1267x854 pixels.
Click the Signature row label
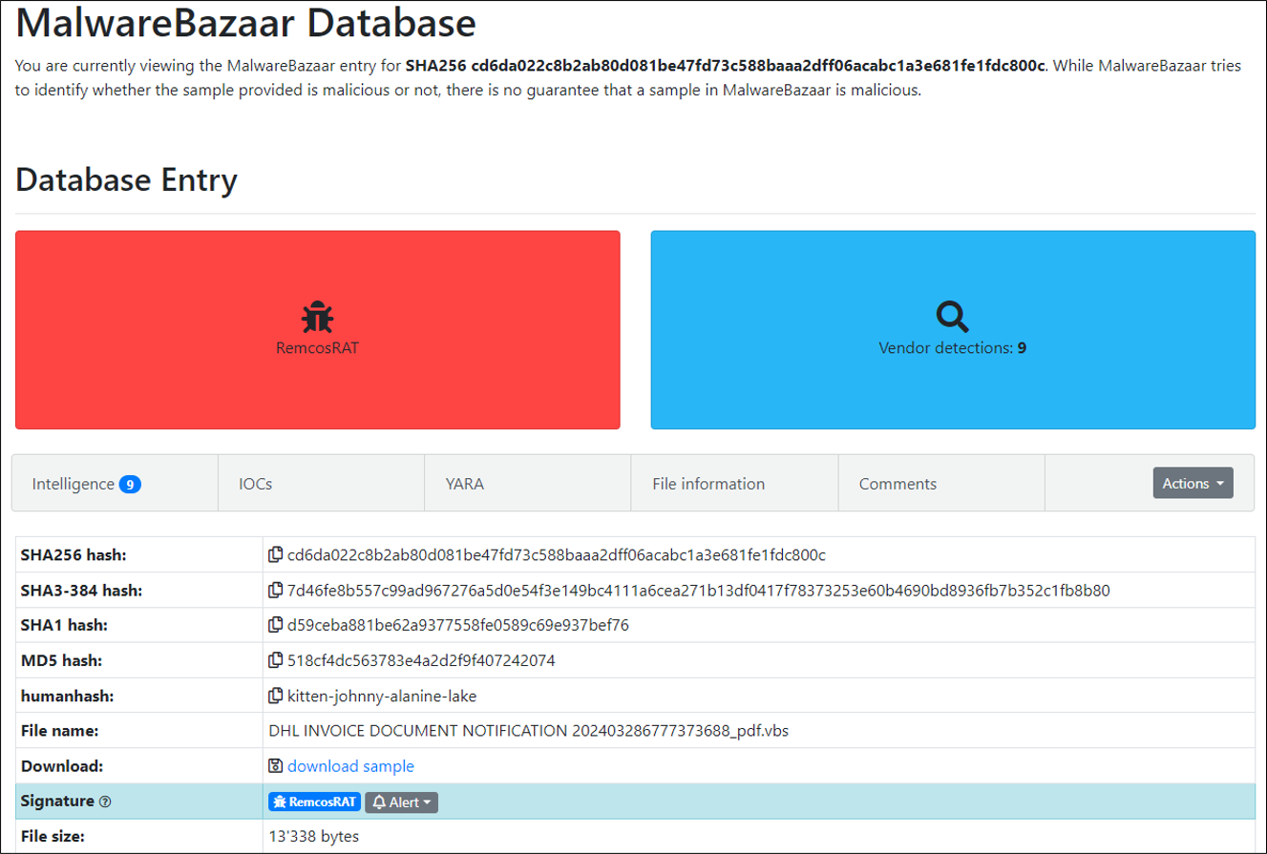(x=57, y=802)
